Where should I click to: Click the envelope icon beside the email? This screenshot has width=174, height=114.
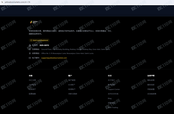click(30, 58)
